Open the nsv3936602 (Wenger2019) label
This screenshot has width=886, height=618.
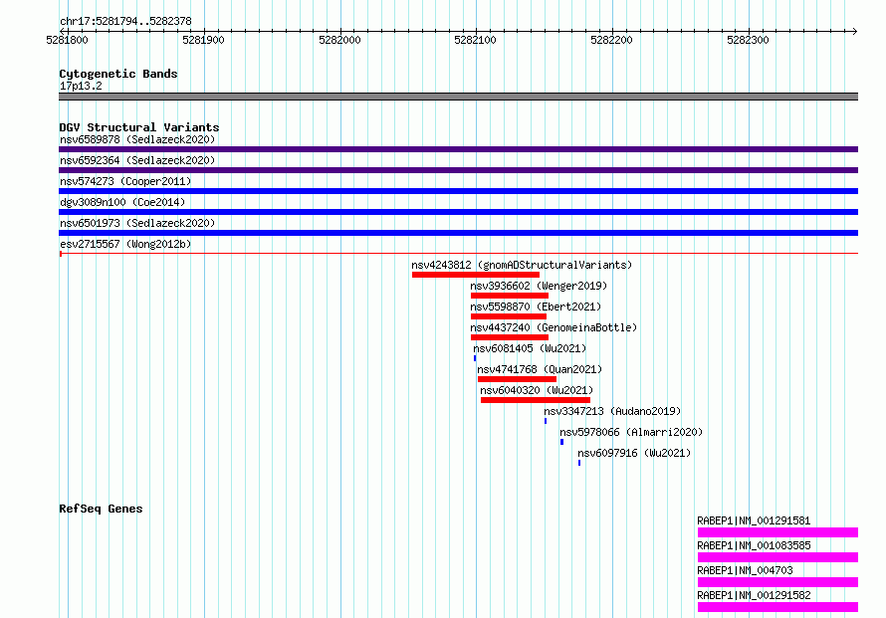coord(539,286)
